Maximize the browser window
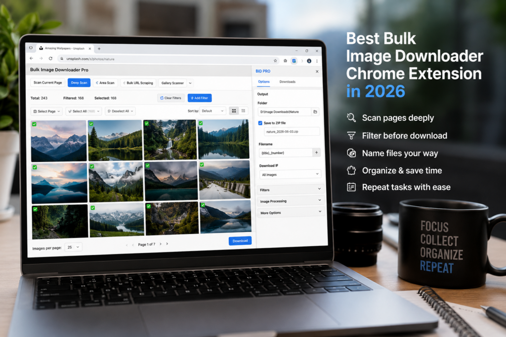The image size is (506, 337). (x=306, y=51)
